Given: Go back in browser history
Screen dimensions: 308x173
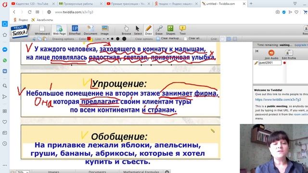Looking at the screenshot, I should [x=14, y=12].
